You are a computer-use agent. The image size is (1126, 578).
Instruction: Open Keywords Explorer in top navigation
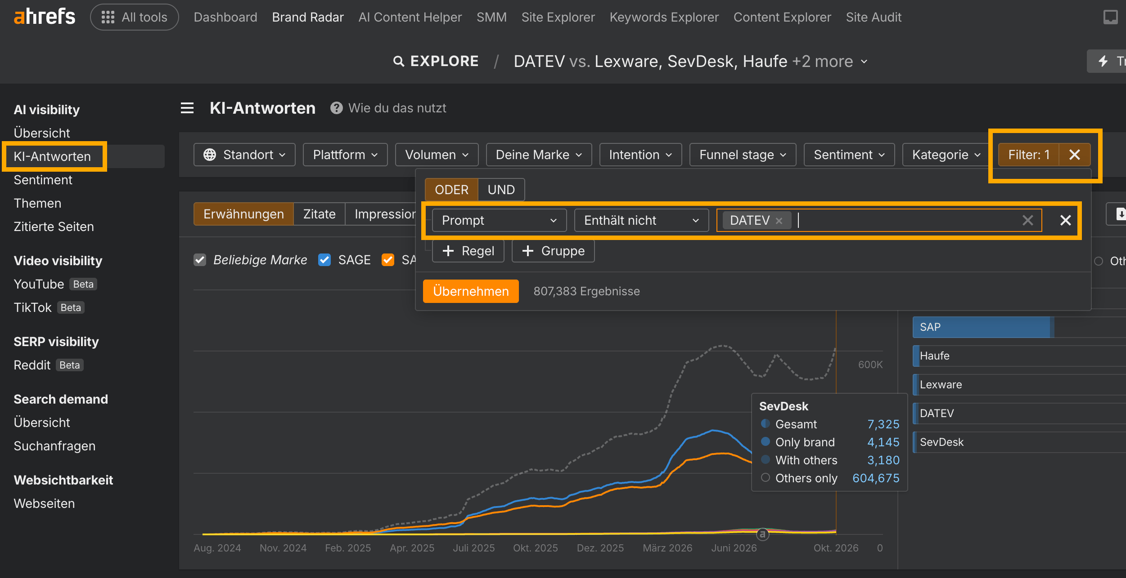coord(664,17)
